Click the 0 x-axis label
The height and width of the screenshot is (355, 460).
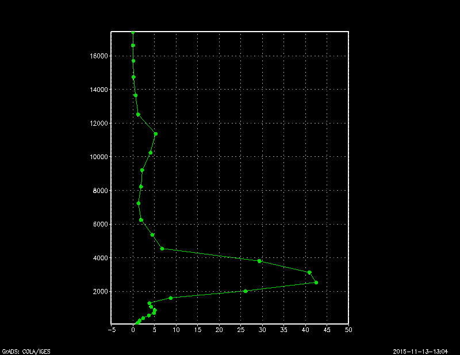pyautogui.click(x=133, y=330)
